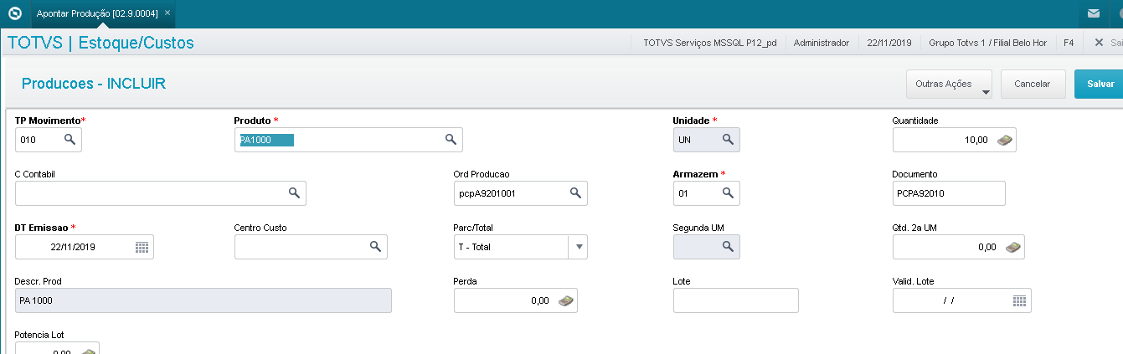The image size is (1123, 354).
Task: Open the mail envelope icon
Action: (x=1094, y=13)
